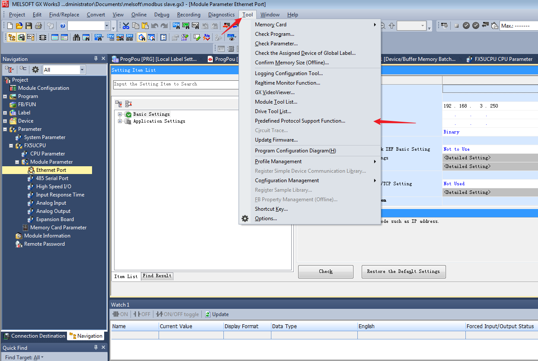Click the Check button

325,272
